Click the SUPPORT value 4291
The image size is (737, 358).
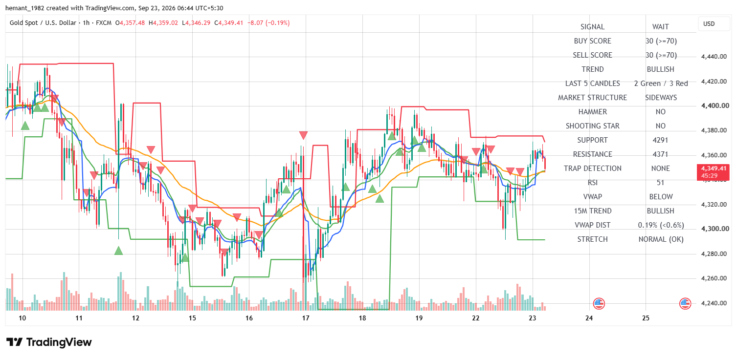click(660, 140)
